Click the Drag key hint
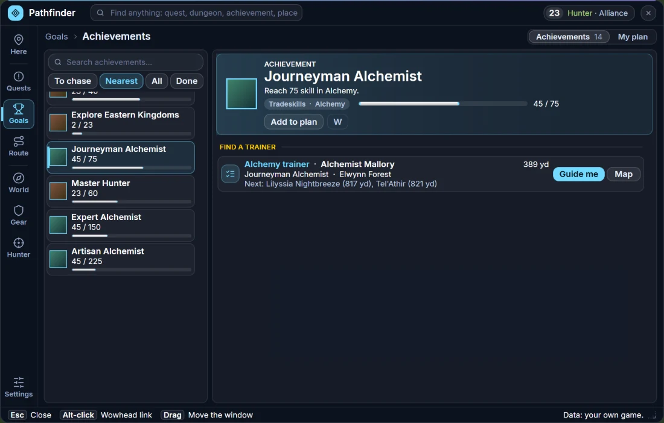Viewport: 664px width, 423px height. pyautogui.click(x=173, y=415)
